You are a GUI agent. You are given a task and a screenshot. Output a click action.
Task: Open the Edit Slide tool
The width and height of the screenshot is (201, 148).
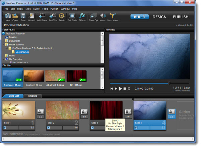click(72, 16)
